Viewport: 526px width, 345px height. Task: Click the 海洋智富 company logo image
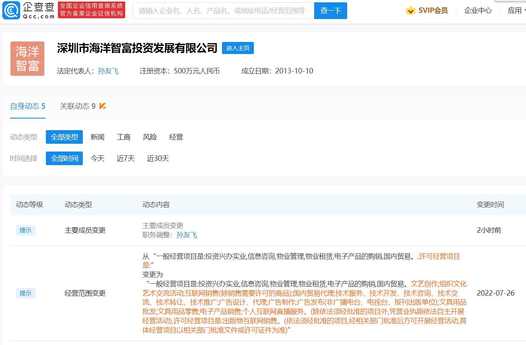tap(27, 58)
